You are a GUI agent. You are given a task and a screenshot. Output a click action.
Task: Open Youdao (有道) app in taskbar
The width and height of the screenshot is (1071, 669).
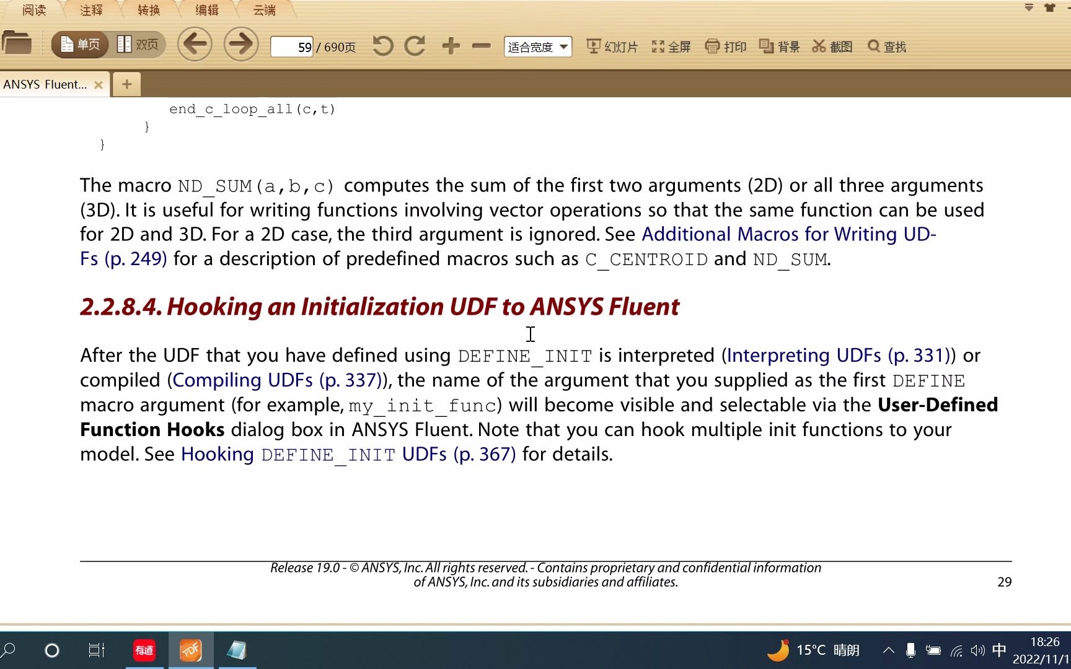144,650
